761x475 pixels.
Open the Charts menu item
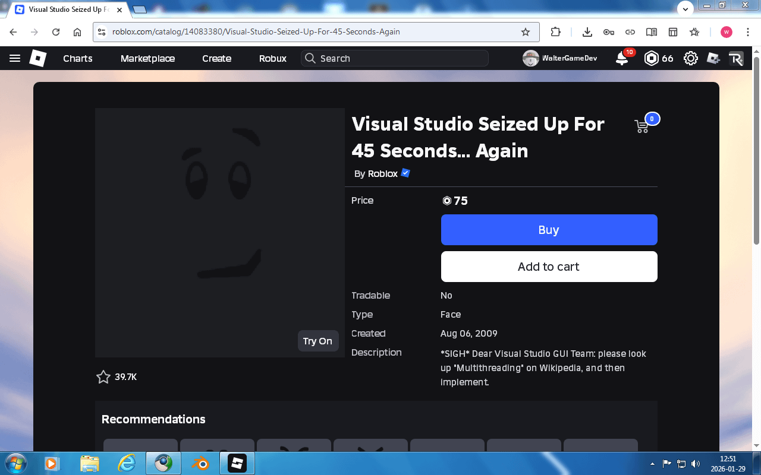point(78,58)
